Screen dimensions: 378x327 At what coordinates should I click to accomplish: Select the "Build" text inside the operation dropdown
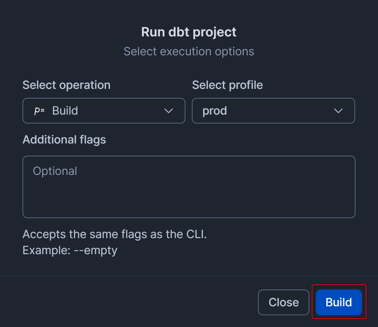click(65, 111)
